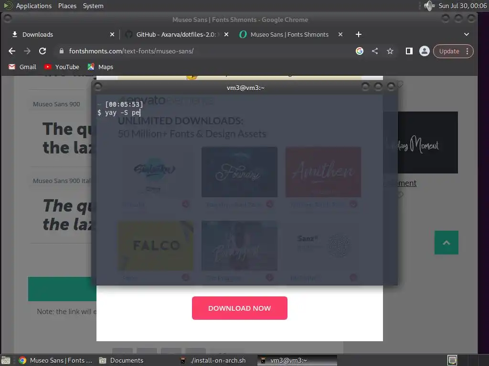Click the Foundry font card thumbnail
Image resolution: width=489 pixels, height=366 pixels.
click(x=240, y=172)
